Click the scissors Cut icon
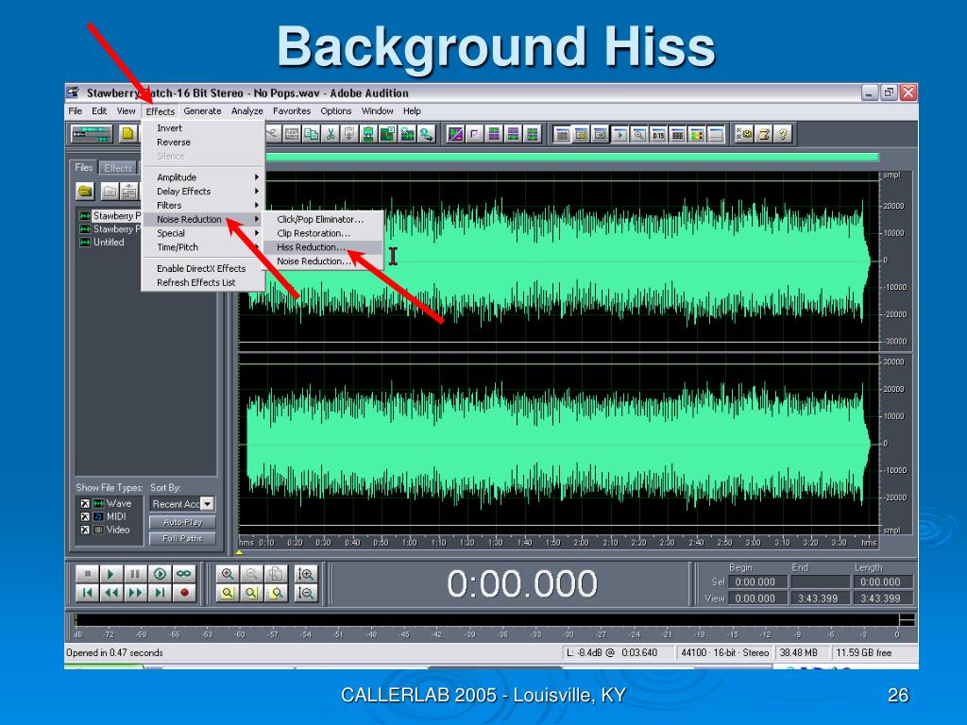The height and width of the screenshot is (725, 967). [331, 134]
